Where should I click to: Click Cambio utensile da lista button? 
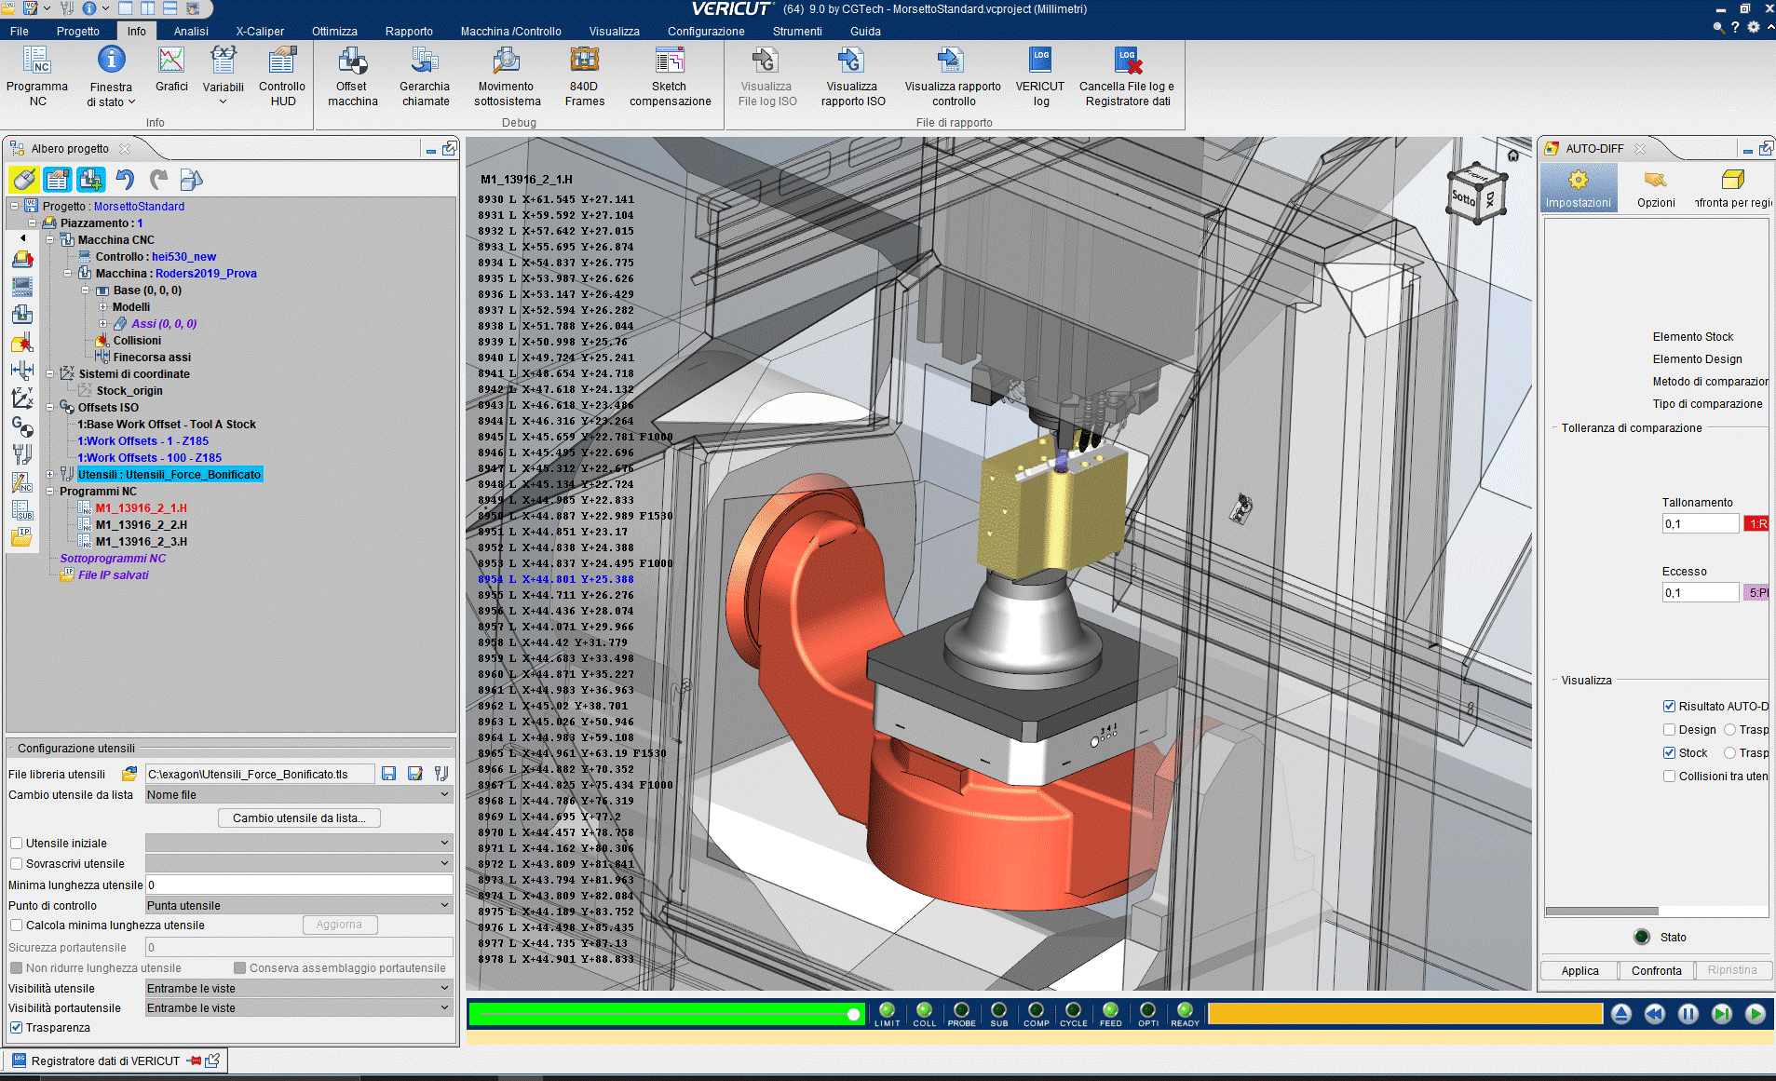point(299,818)
